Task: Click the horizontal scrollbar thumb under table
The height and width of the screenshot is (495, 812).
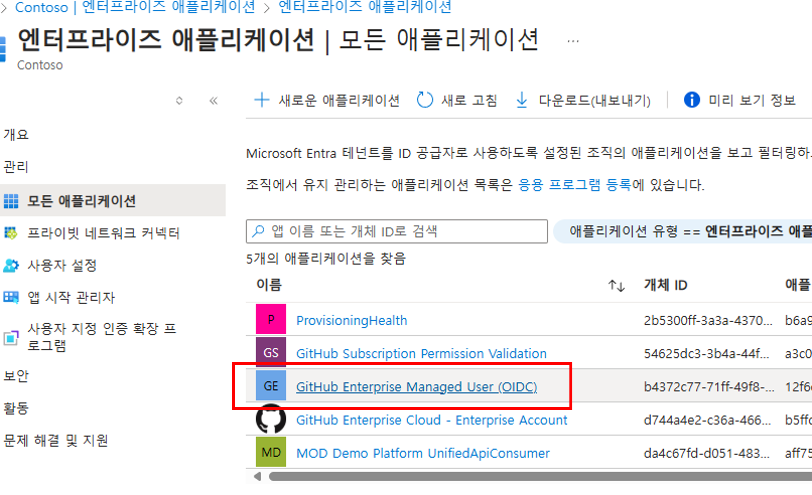Action: (540, 476)
